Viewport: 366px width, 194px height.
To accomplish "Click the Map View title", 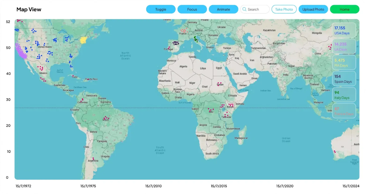I will point(29,9).
